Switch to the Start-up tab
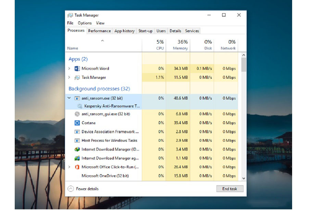 point(145,31)
